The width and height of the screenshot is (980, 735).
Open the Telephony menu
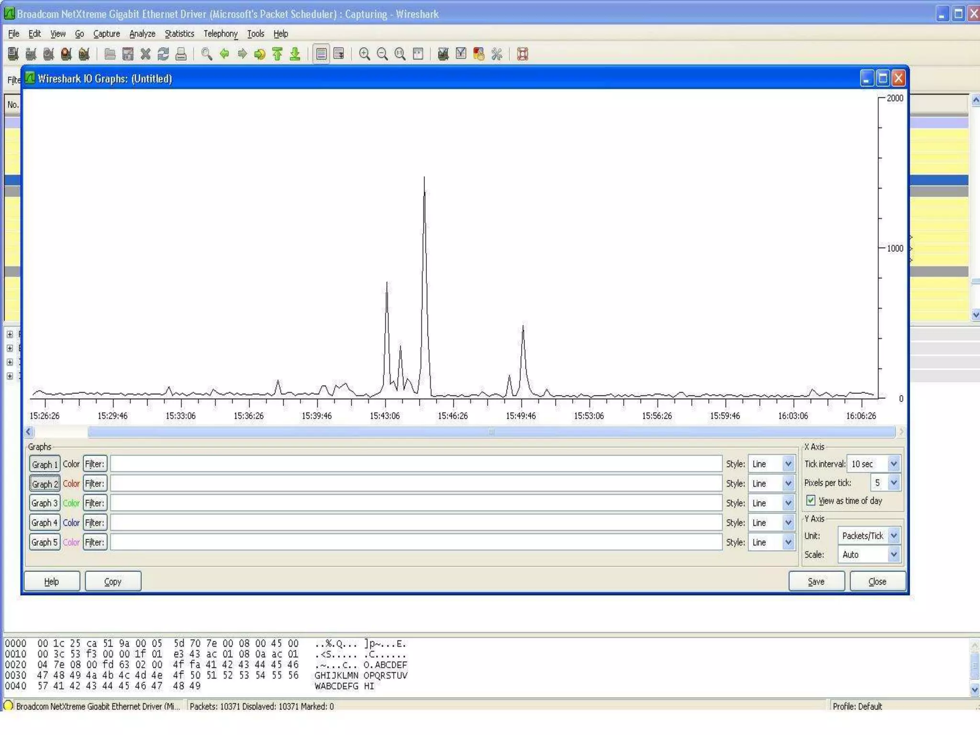click(220, 33)
